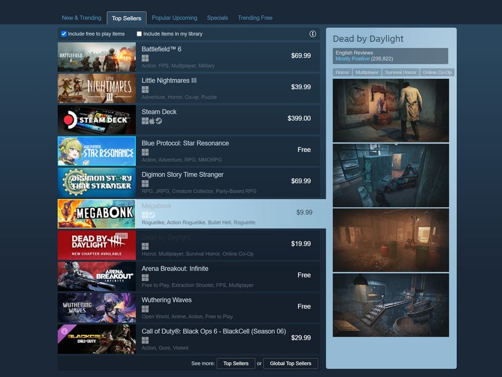Click the Little Nightmares III title

pos(169,81)
